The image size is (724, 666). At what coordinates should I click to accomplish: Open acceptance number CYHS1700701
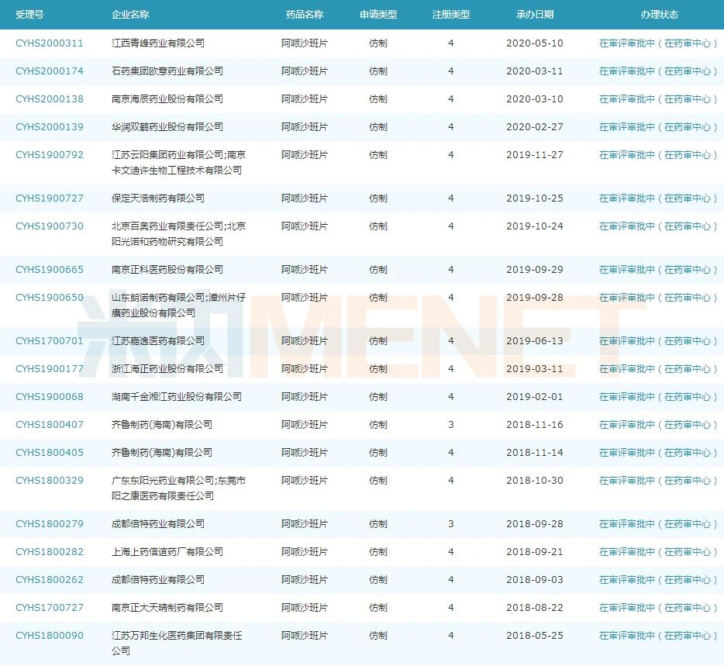tap(50, 341)
